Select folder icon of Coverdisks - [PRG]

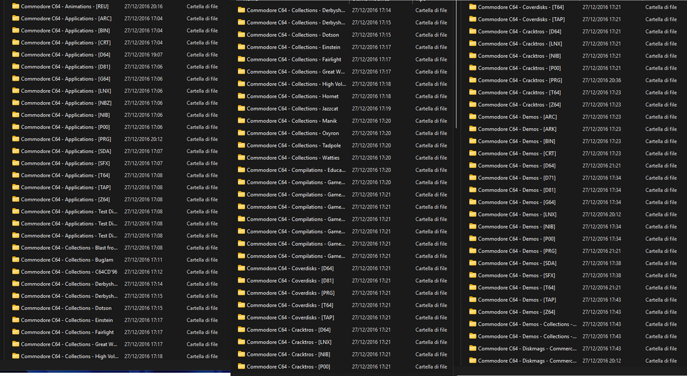(241, 293)
